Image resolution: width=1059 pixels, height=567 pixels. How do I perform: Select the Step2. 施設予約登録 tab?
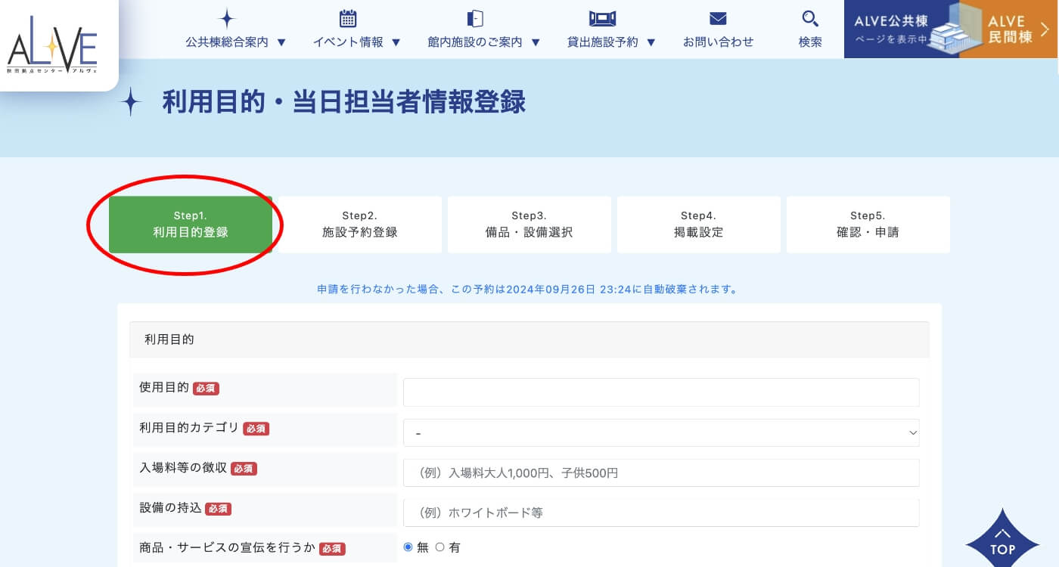[x=359, y=225]
